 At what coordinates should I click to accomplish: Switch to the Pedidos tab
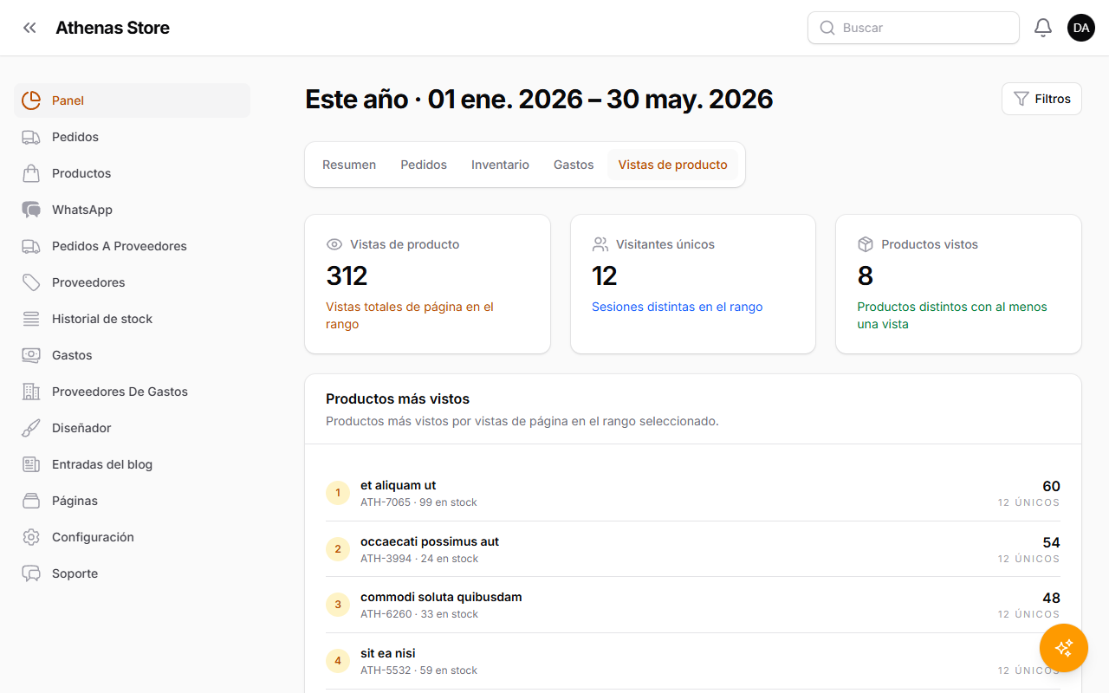424,165
